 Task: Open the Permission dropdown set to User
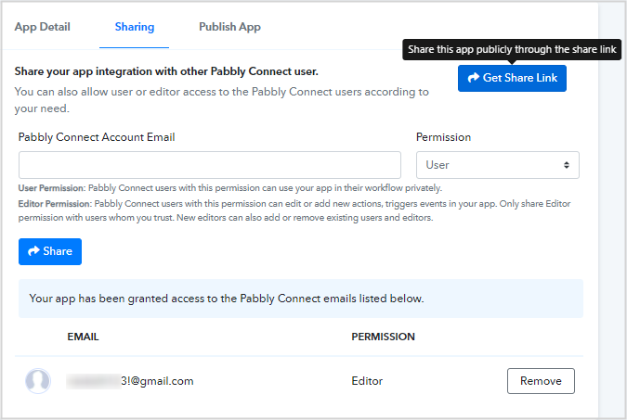coord(498,164)
